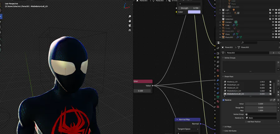The width and height of the screenshot is (280, 134).
Task: Uncheck the Relative checkbox
Action: pos(223,100)
